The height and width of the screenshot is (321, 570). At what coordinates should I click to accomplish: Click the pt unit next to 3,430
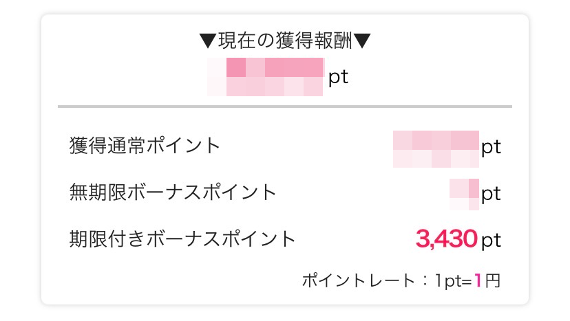pyautogui.click(x=491, y=240)
